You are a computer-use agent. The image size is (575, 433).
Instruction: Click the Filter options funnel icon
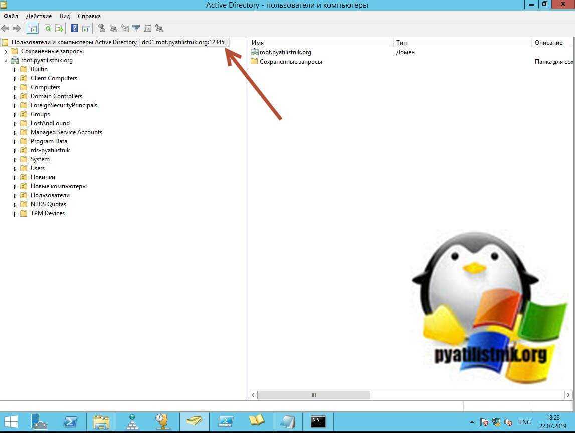click(136, 29)
